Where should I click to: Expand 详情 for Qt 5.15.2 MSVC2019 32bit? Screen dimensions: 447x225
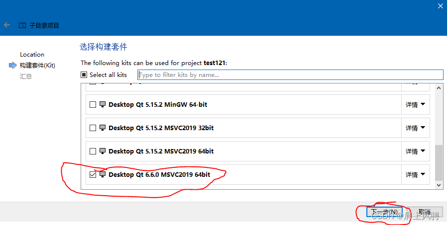point(415,128)
